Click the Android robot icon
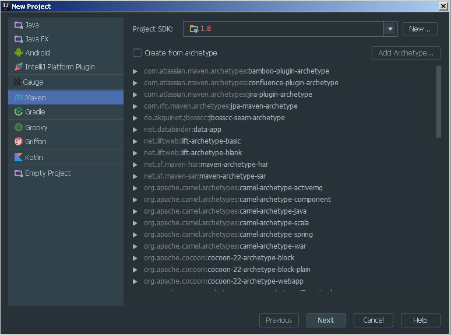Image resolution: width=451 pixels, height=335 pixels. tap(19, 53)
